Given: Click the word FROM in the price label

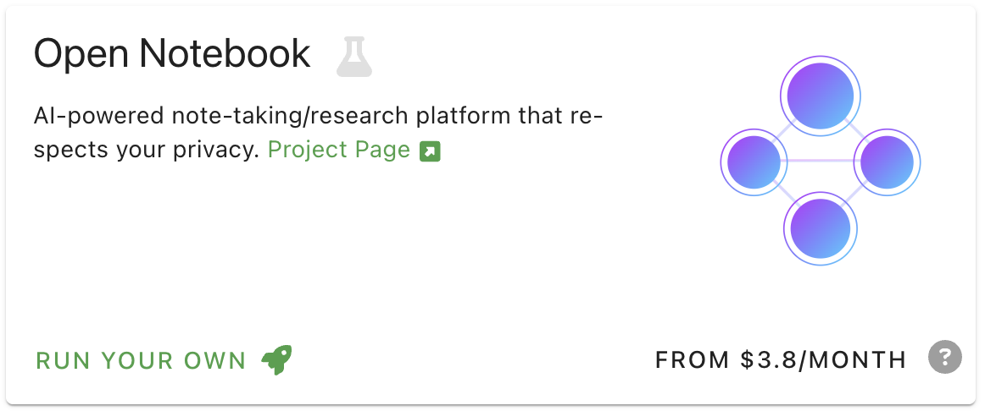Looking at the screenshot, I should coord(693,360).
